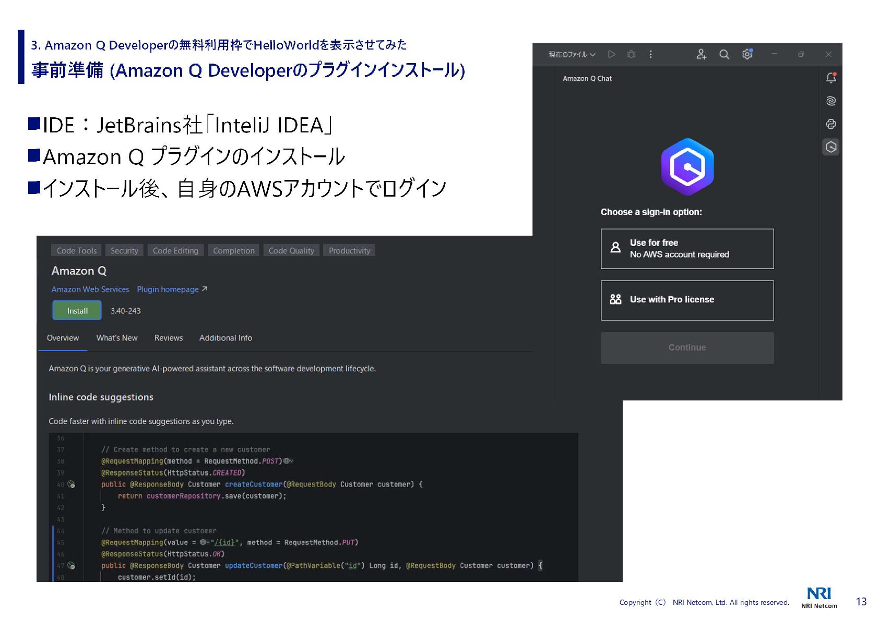
Task: Click the Choose a sign-in option label
Action: (651, 212)
